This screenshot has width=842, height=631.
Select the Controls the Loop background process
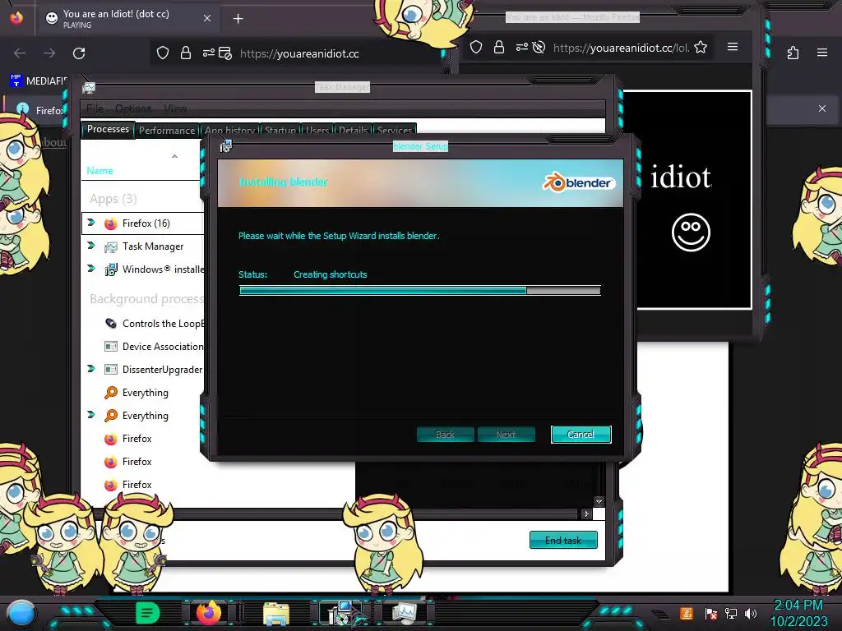point(143,324)
